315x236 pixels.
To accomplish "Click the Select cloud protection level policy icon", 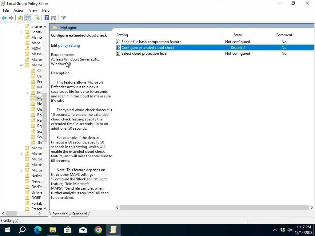I will click(x=118, y=53).
